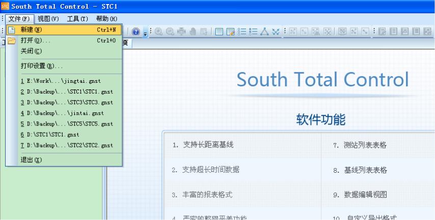Click the triangle network icon
The height and width of the screenshot is (220, 435).
(264, 32)
